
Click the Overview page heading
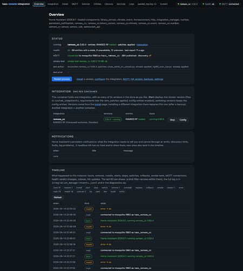tap(56, 15)
